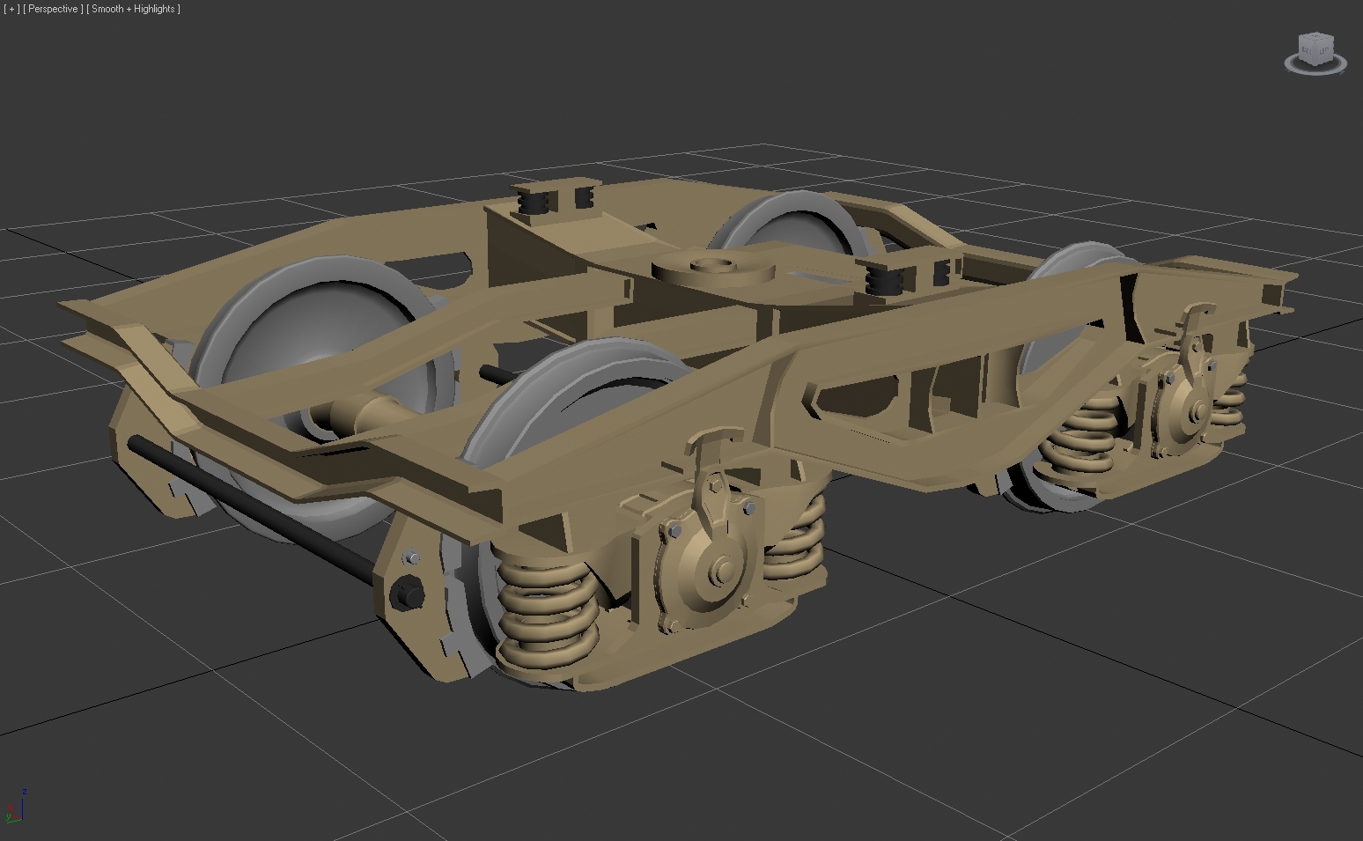Open the Perspective viewport label menu
This screenshot has width=1363, height=841.
[53, 9]
